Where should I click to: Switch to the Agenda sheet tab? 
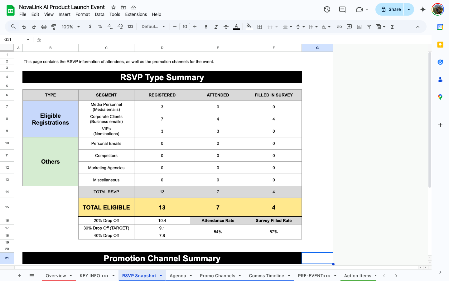(x=178, y=276)
